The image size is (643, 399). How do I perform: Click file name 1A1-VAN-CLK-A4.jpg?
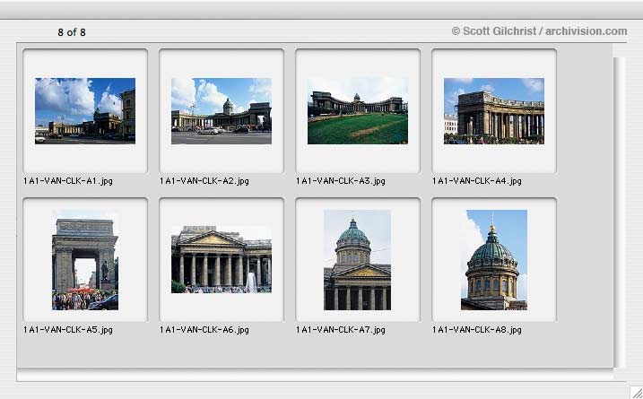click(x=476, y=181)
